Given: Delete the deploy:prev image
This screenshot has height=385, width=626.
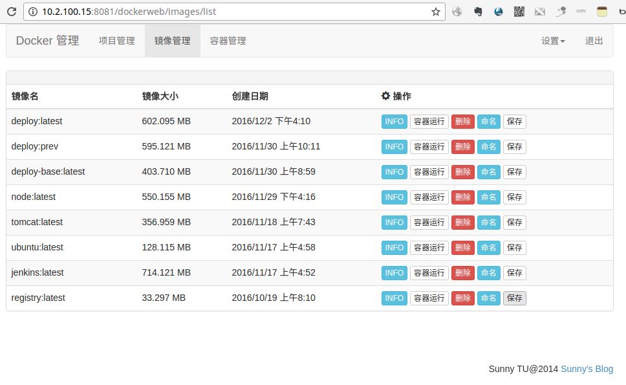Looking at the screenshot, I should [x=463, y=147].
